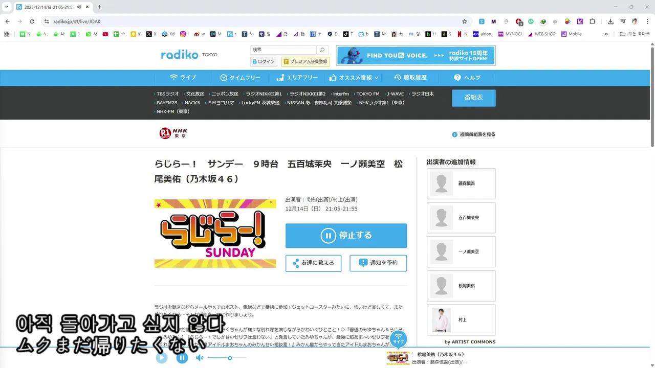Click the search magnifier button on radiko
Screen dimensions: 655x368
point(322,50)
